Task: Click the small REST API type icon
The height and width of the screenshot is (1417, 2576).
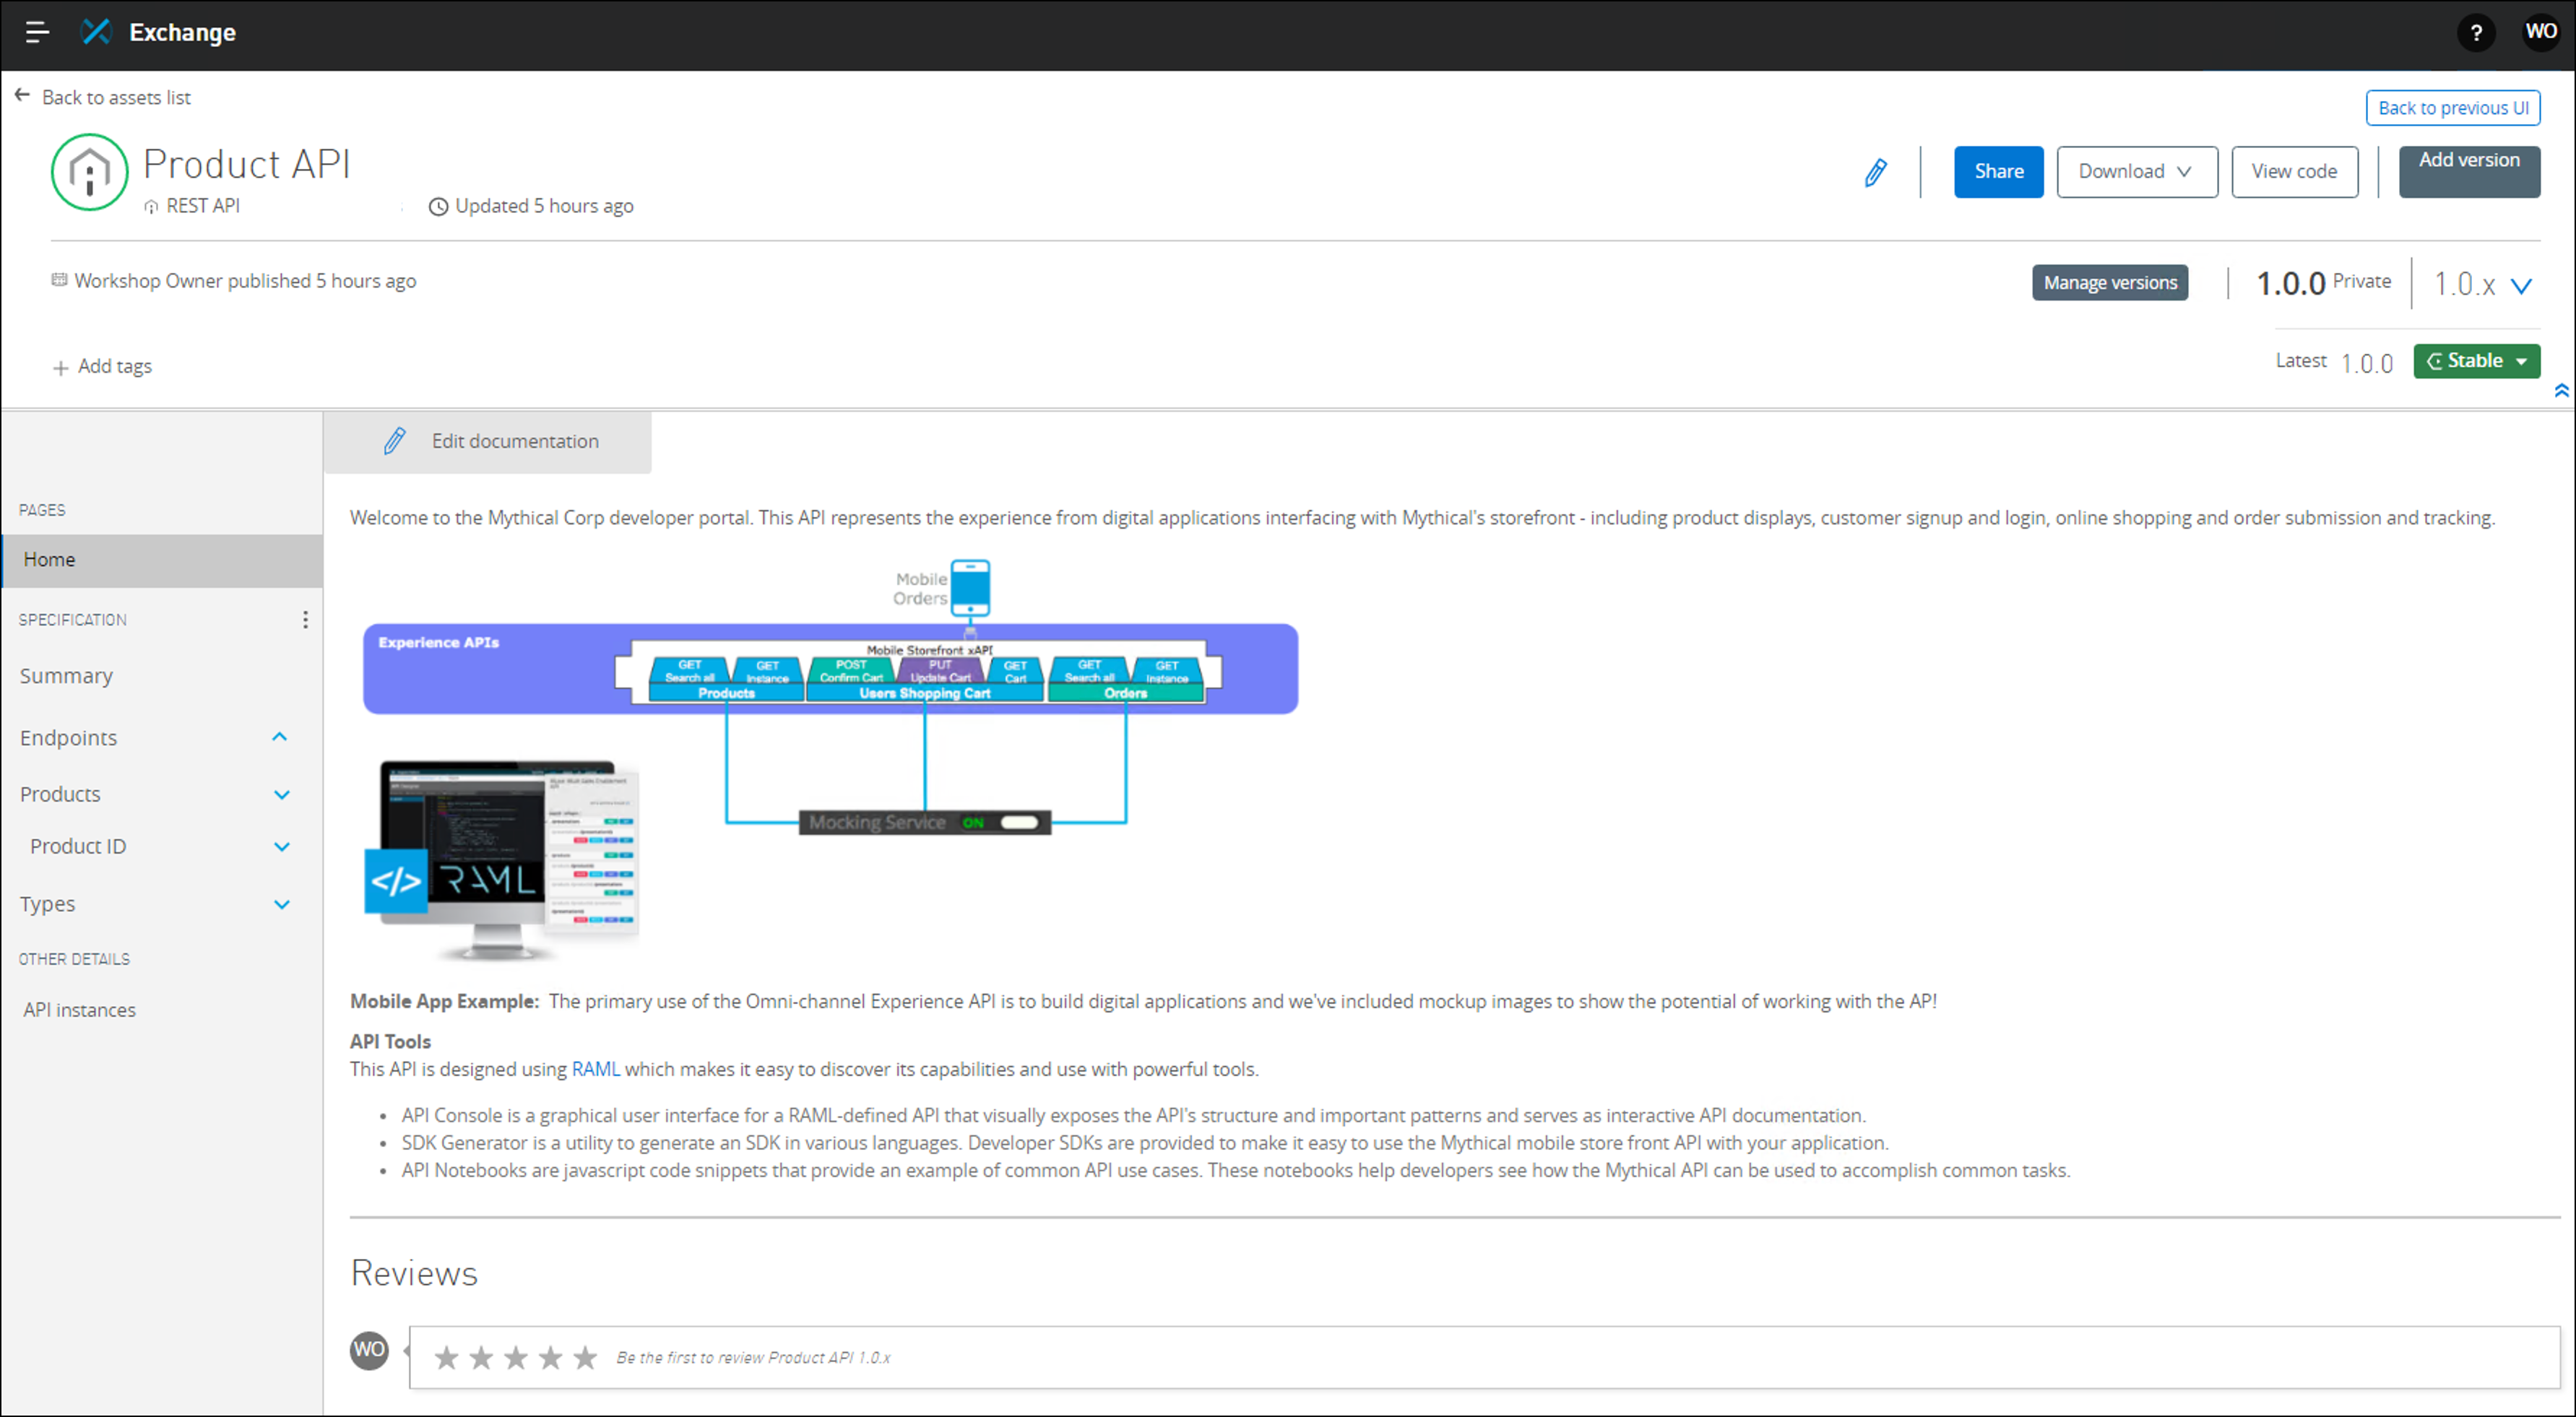Action: pyautogui.click(x=151, y=206)
